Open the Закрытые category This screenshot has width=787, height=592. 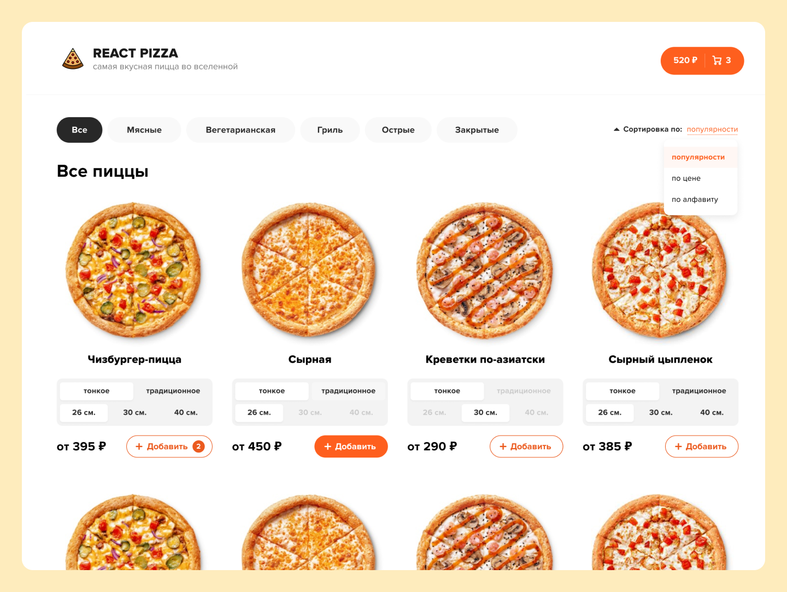(477, 130)
